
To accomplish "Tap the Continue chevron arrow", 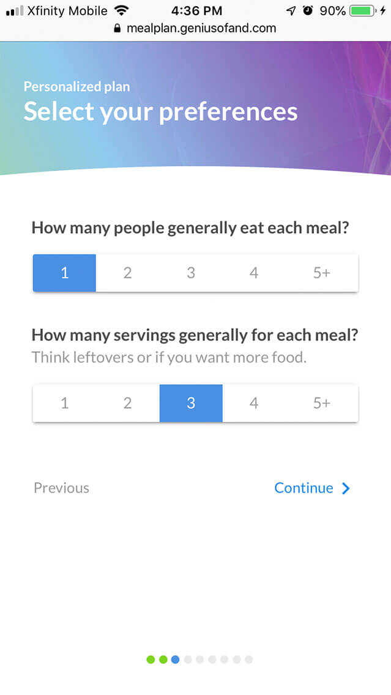I will click(x=346, y=488).
